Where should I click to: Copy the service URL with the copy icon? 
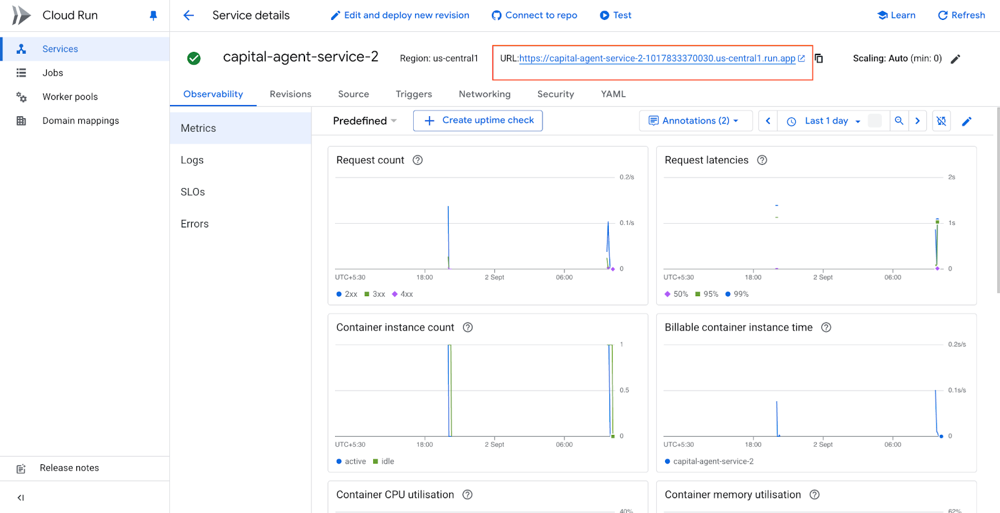coord(819,59)
